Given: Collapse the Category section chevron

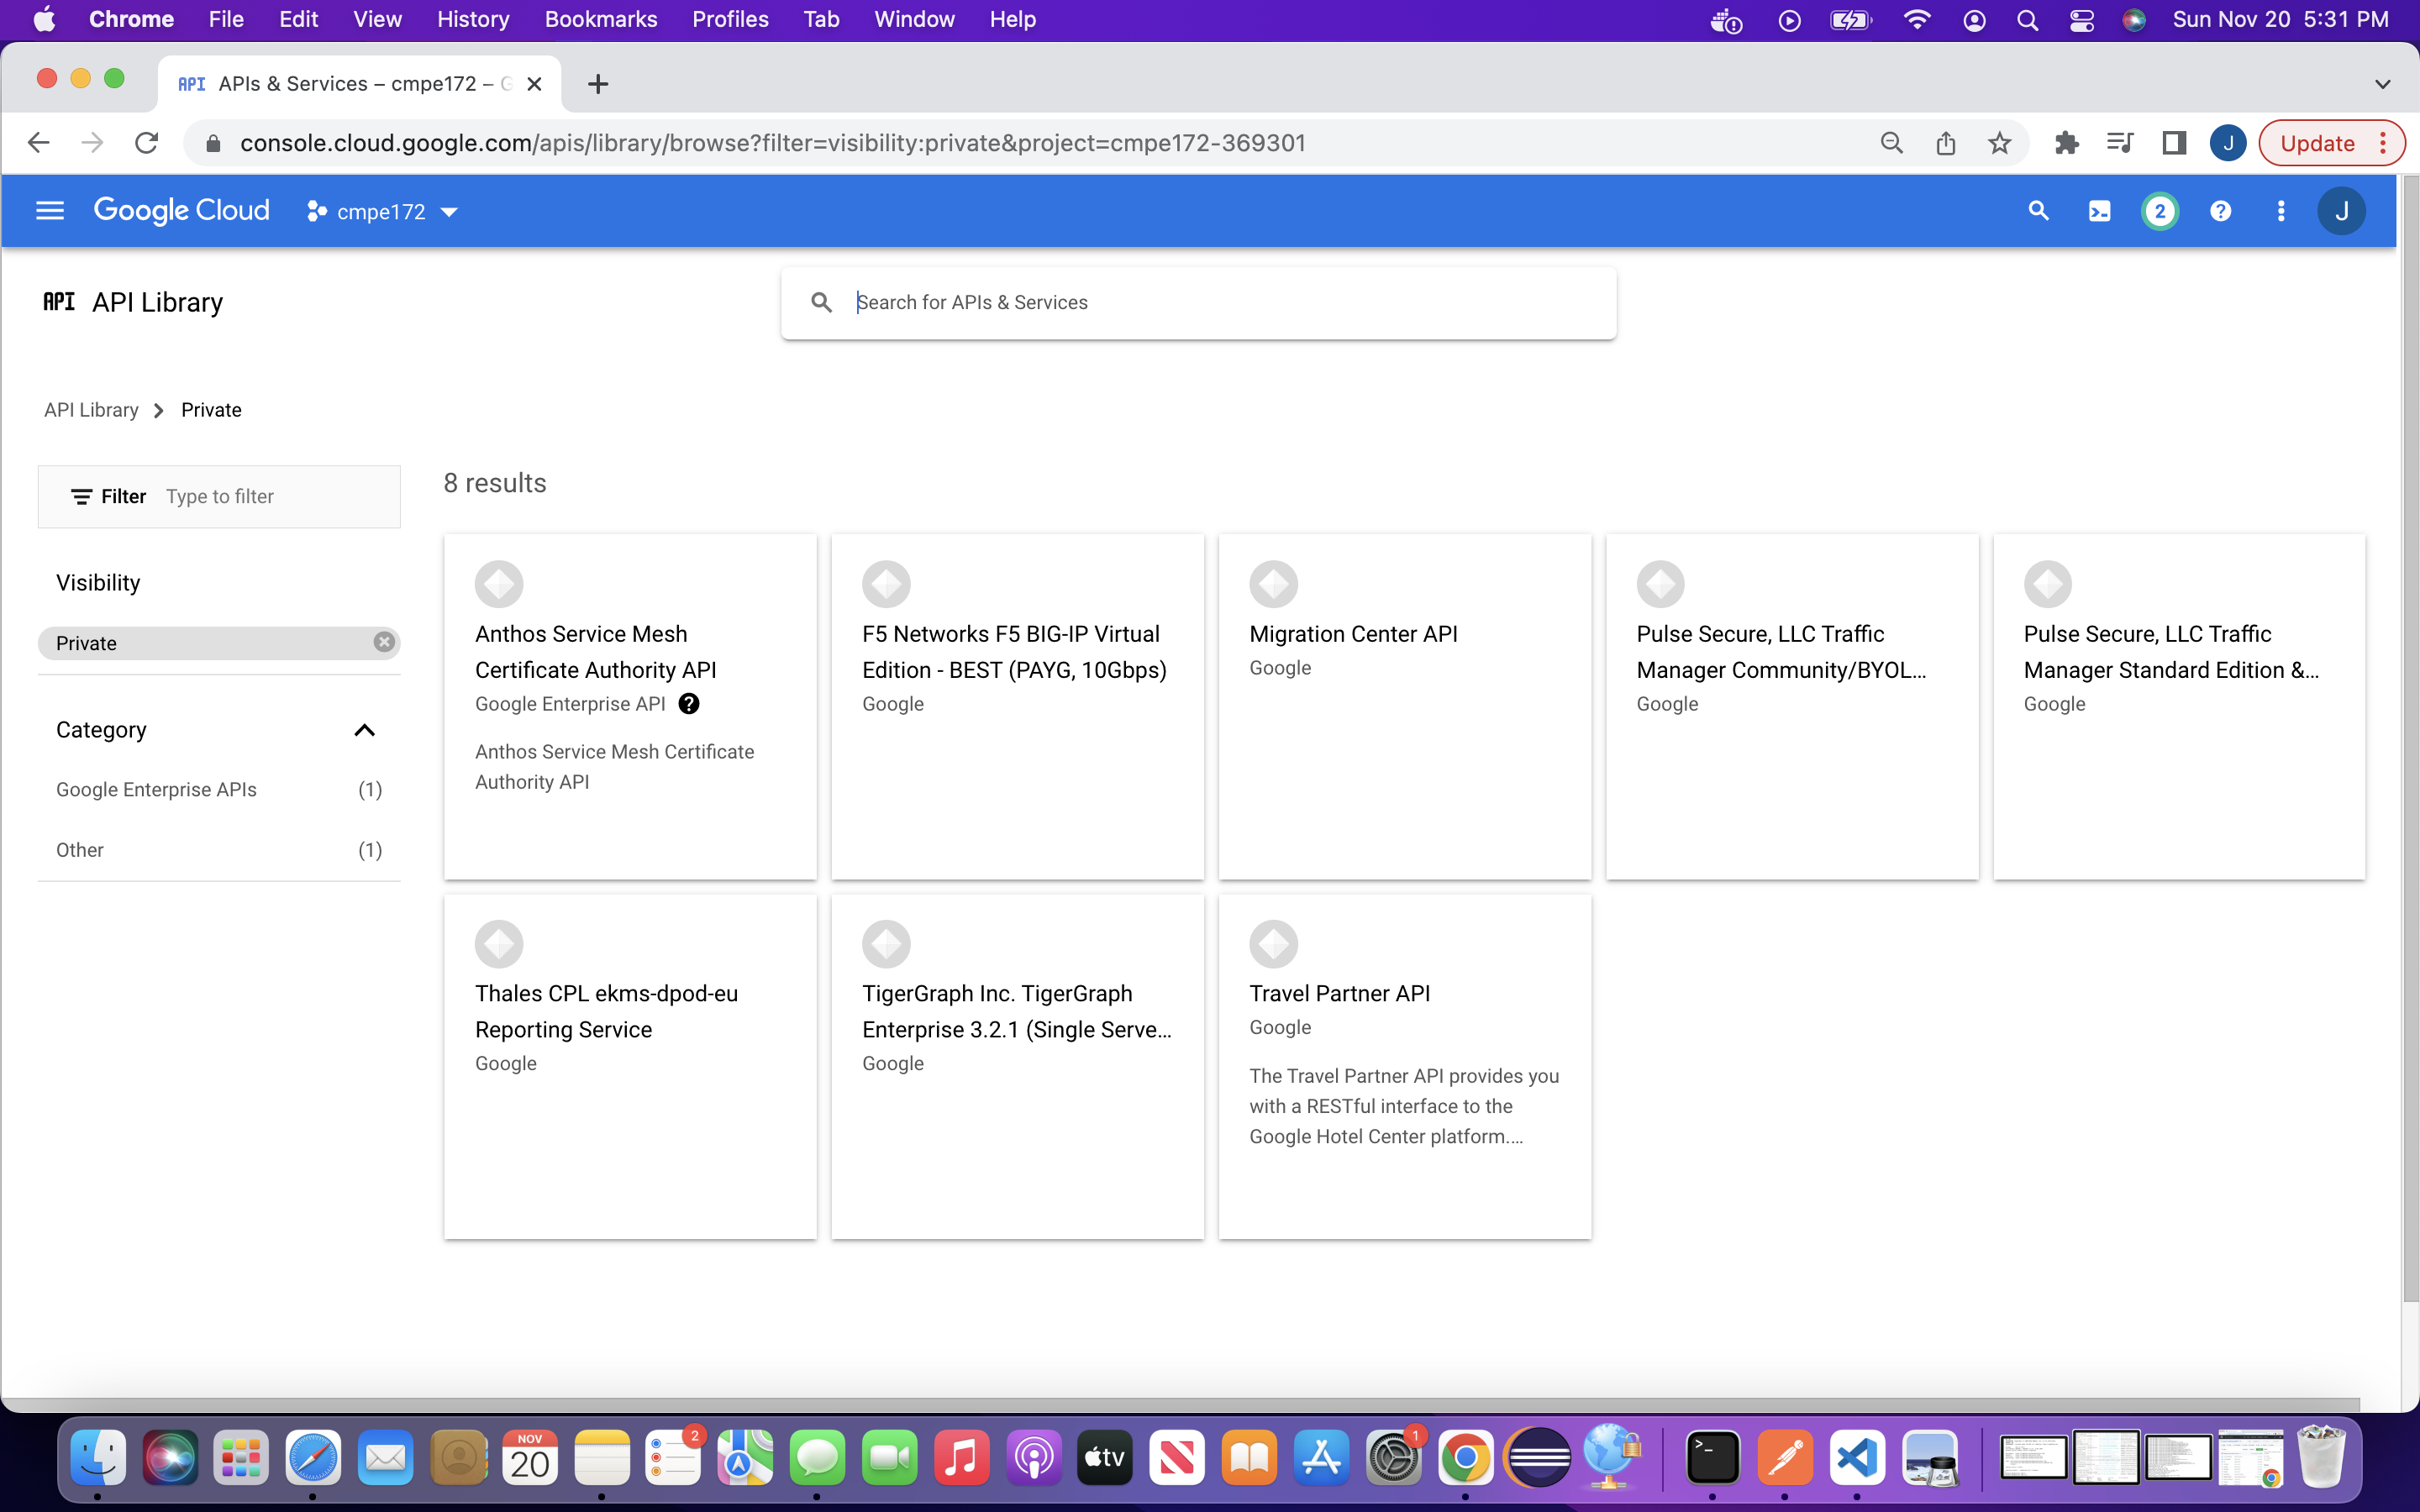Looking at the screenshot, I should tap(364, 730).
